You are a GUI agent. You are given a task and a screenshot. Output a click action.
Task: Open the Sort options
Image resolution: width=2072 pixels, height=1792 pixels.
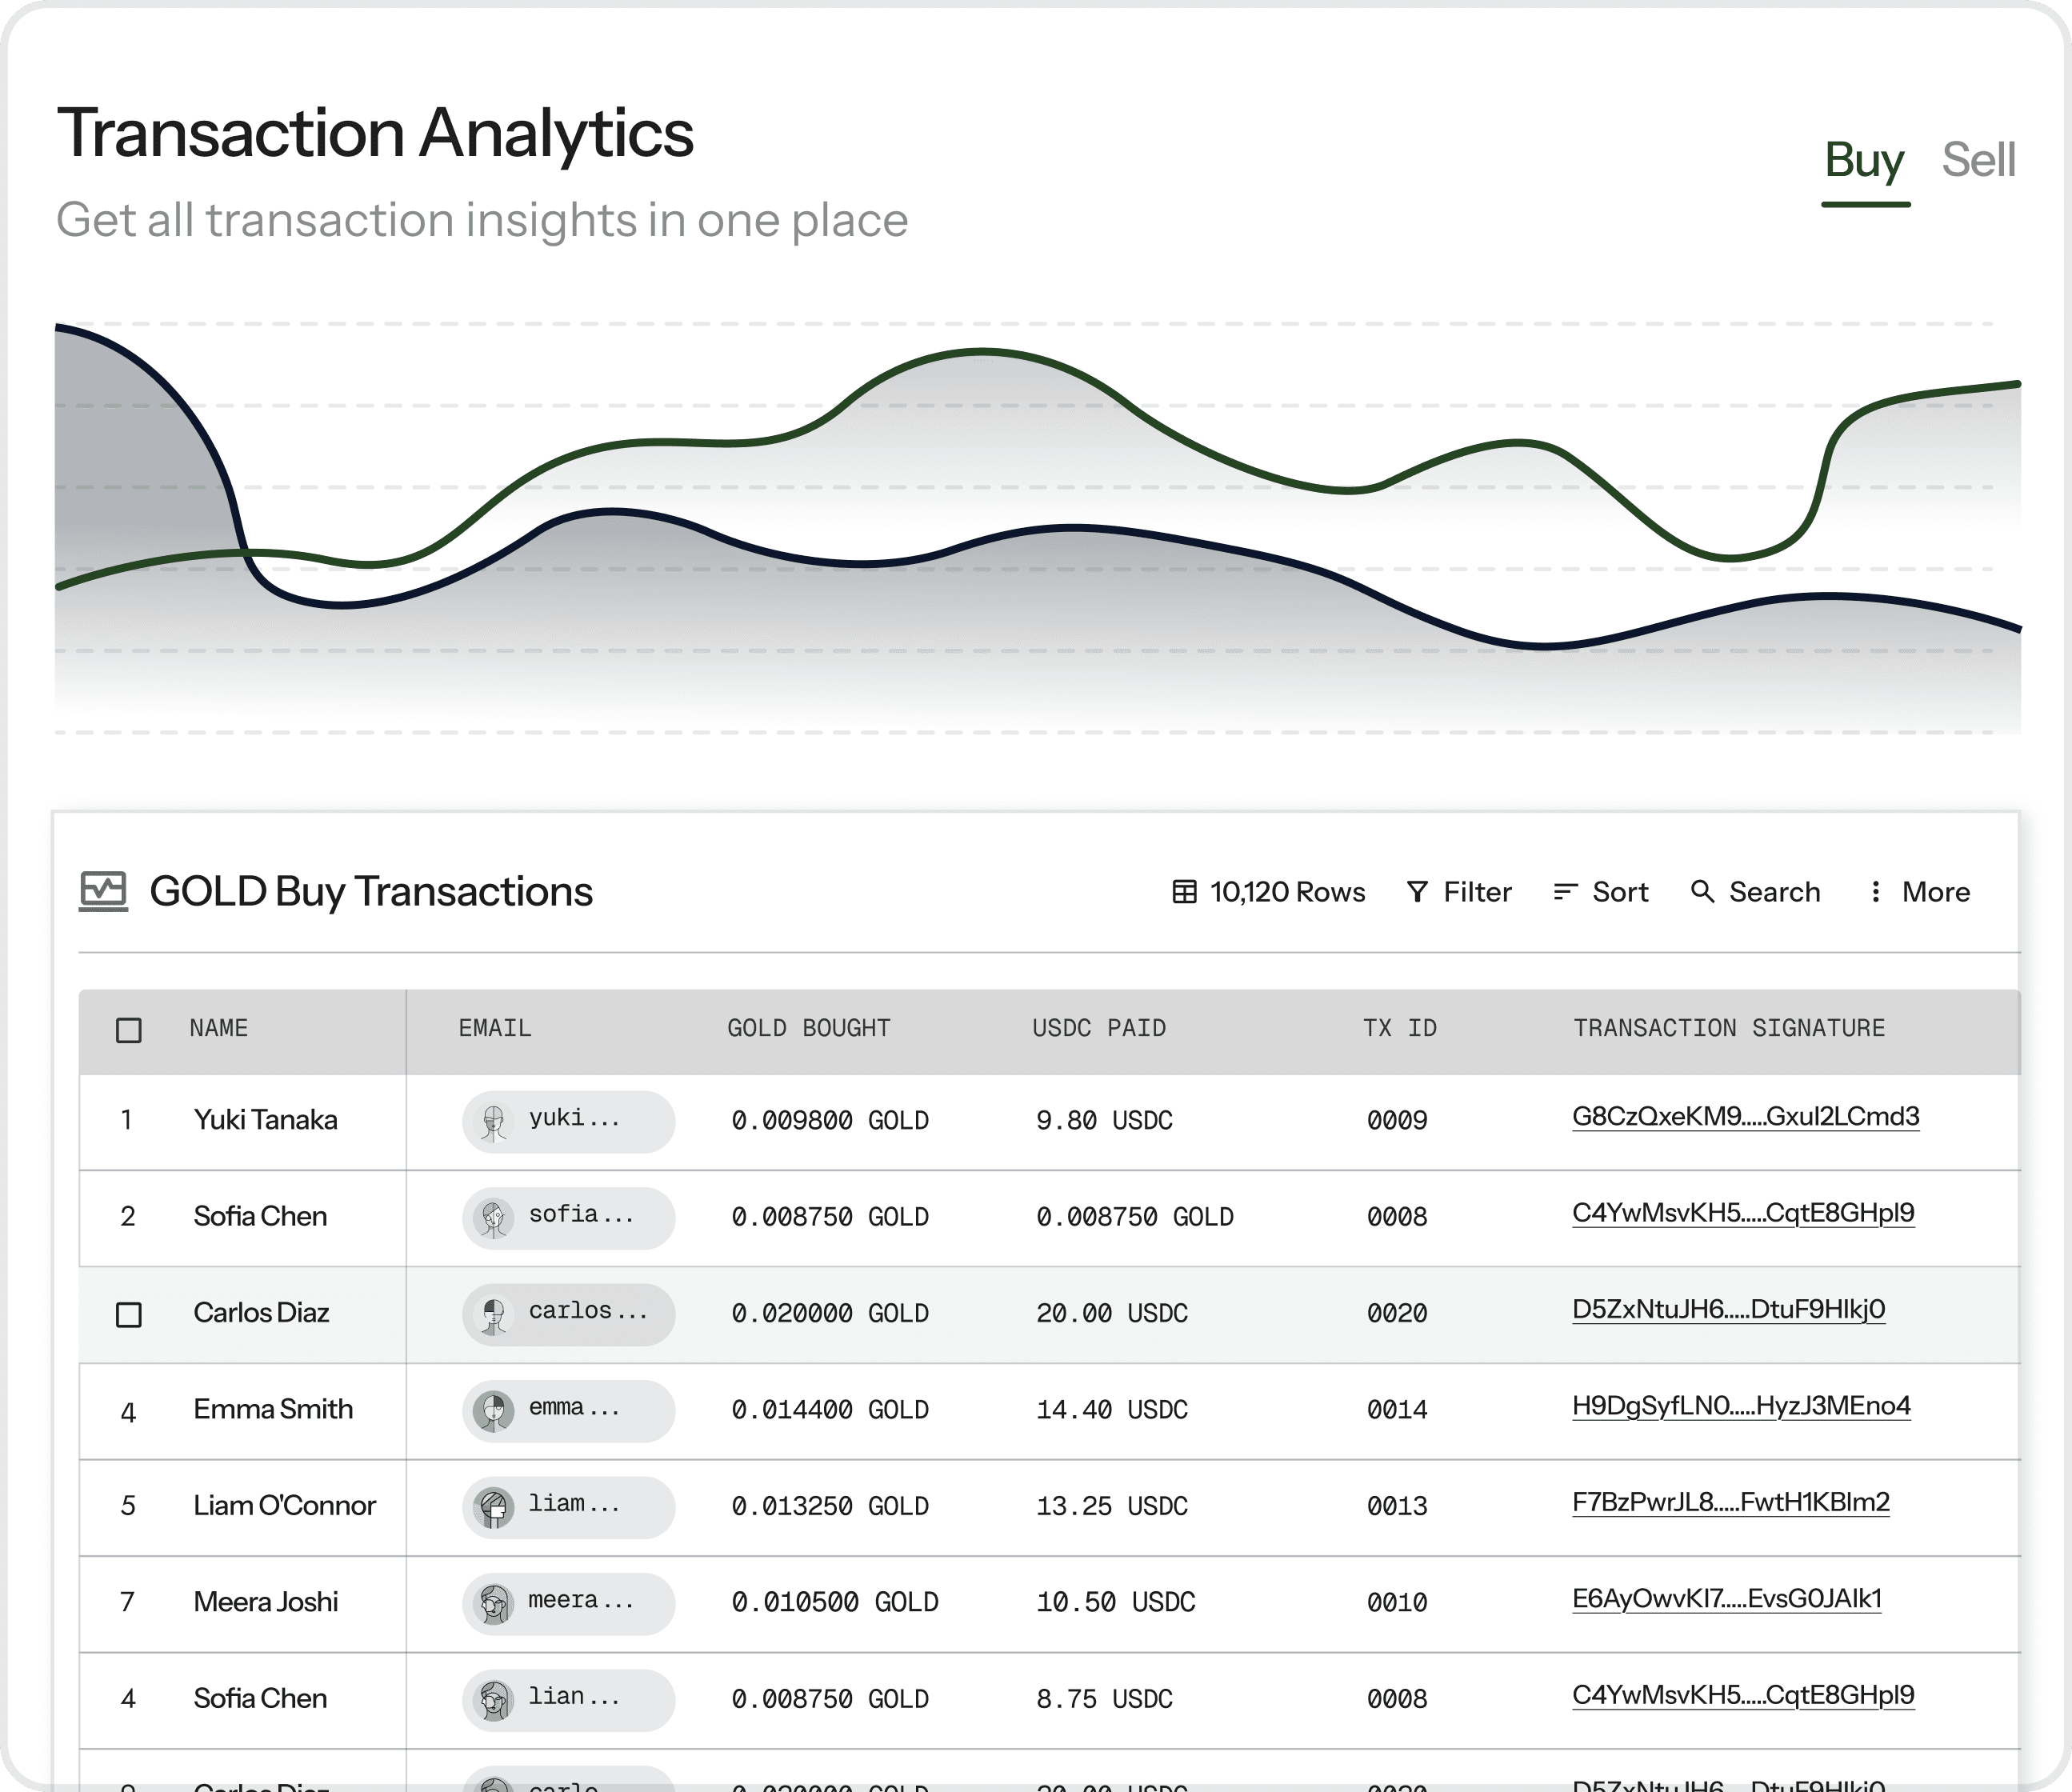[1619, 891]
